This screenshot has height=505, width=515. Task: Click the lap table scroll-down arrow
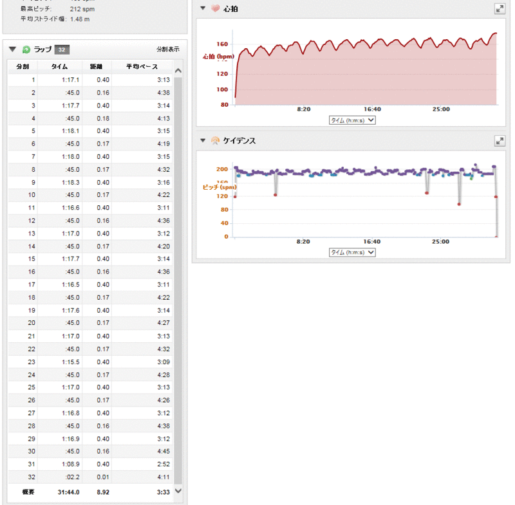(x=178, y=490)
